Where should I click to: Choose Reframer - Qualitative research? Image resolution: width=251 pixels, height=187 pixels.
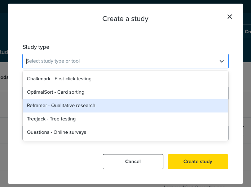[125, 106]
